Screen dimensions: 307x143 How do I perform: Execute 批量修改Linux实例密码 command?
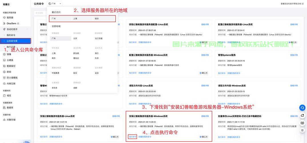pos(222,137)
